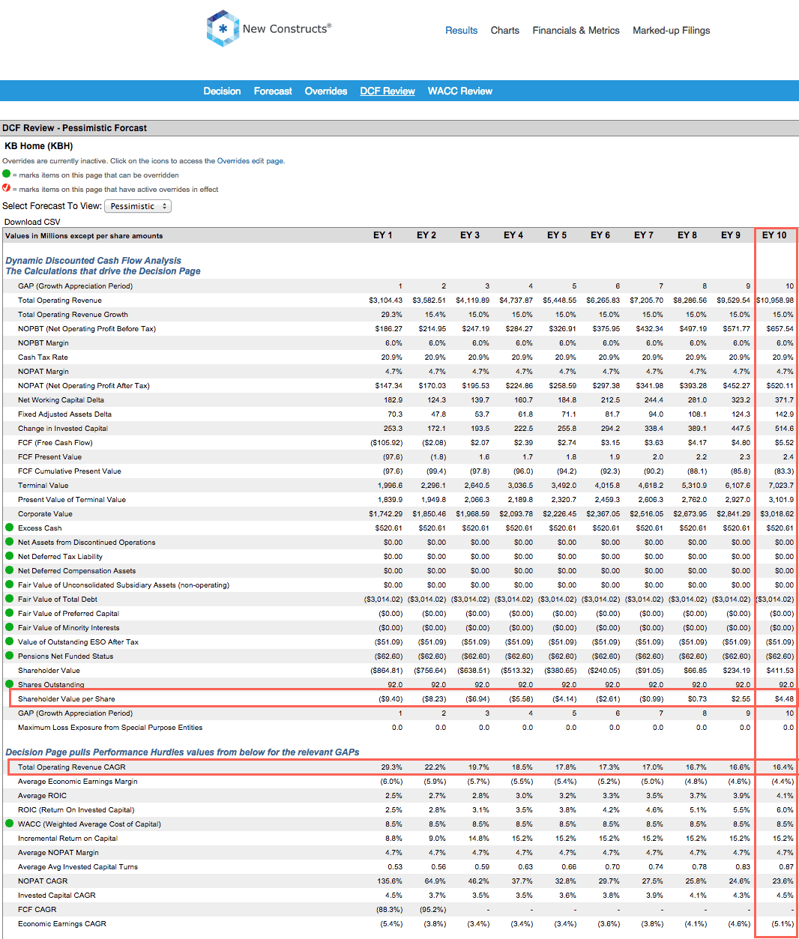This screenshot has width=799, height=939.
Task: Click the $3,018.62 corporate value
Action: pos(777,514)
